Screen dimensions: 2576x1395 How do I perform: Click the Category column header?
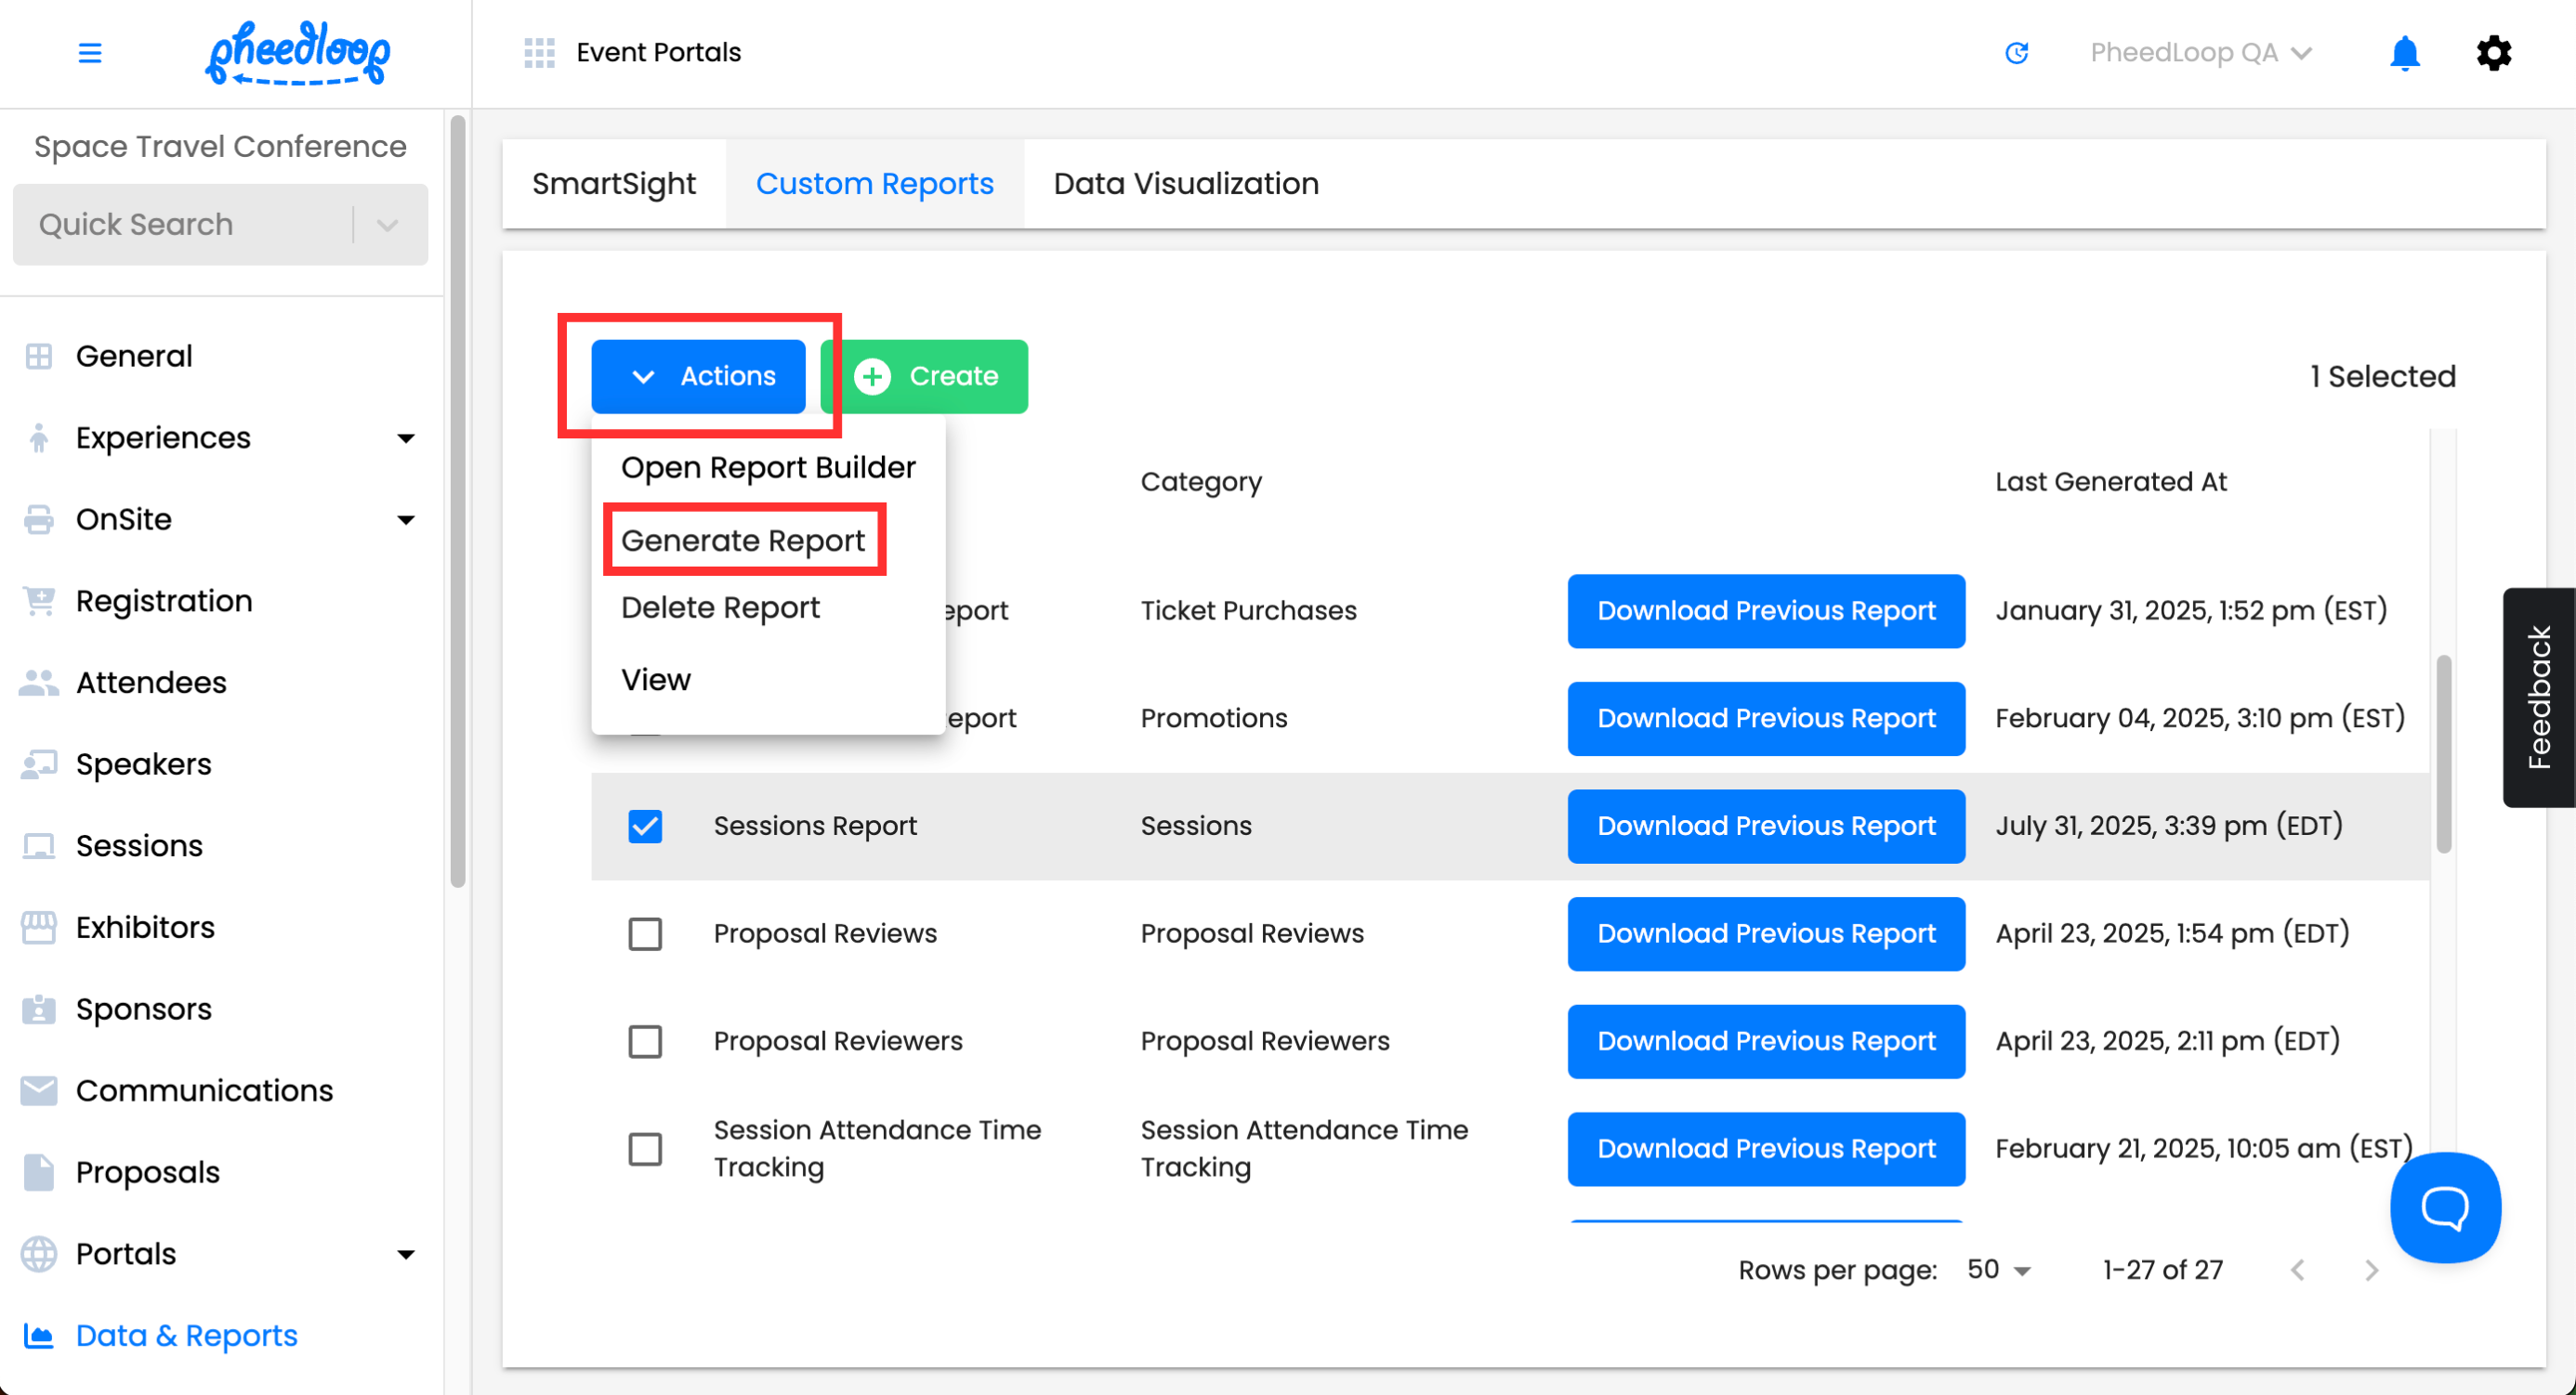click(1201, 482)
